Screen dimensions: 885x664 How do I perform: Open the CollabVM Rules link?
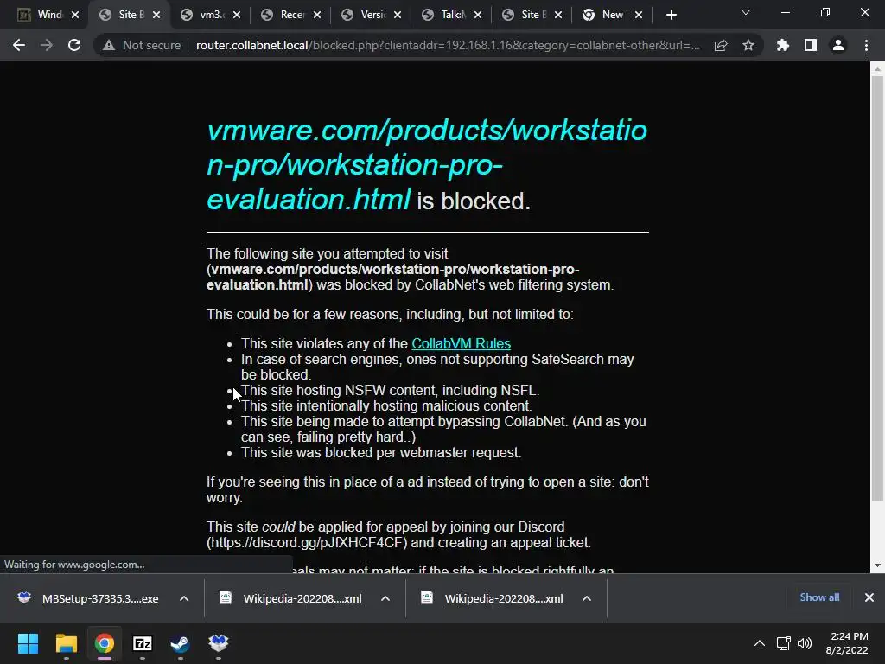coord(462,343)
